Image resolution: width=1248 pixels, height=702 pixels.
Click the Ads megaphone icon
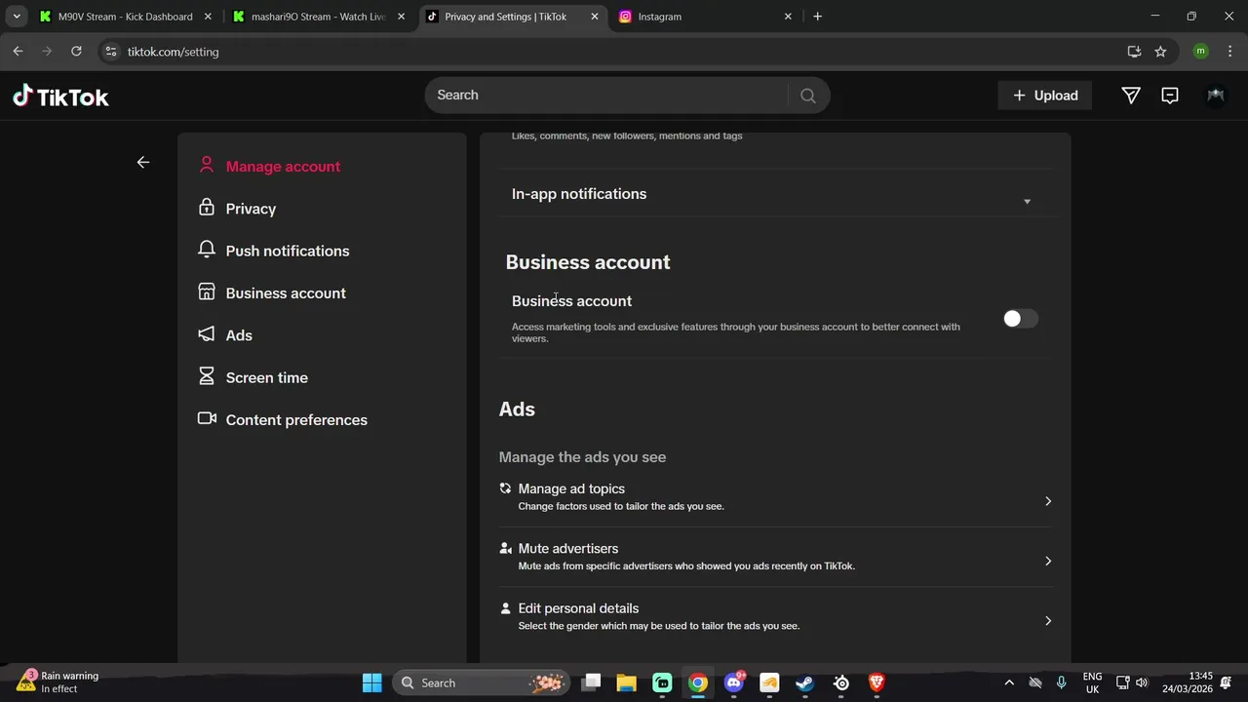(x=206, y=334)
